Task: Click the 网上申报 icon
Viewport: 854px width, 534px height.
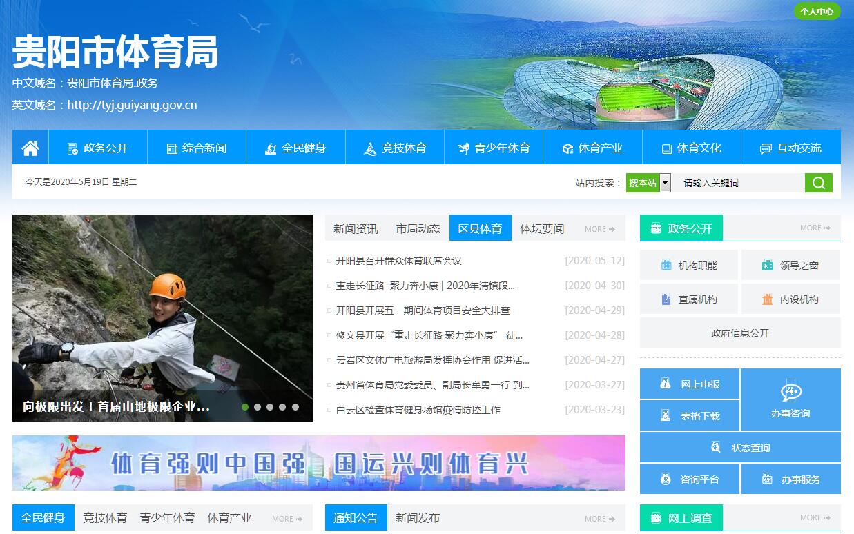Action: 666,384
